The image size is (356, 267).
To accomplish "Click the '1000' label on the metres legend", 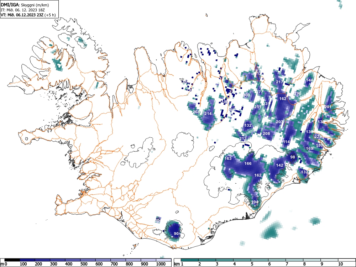I will [161, 264].
